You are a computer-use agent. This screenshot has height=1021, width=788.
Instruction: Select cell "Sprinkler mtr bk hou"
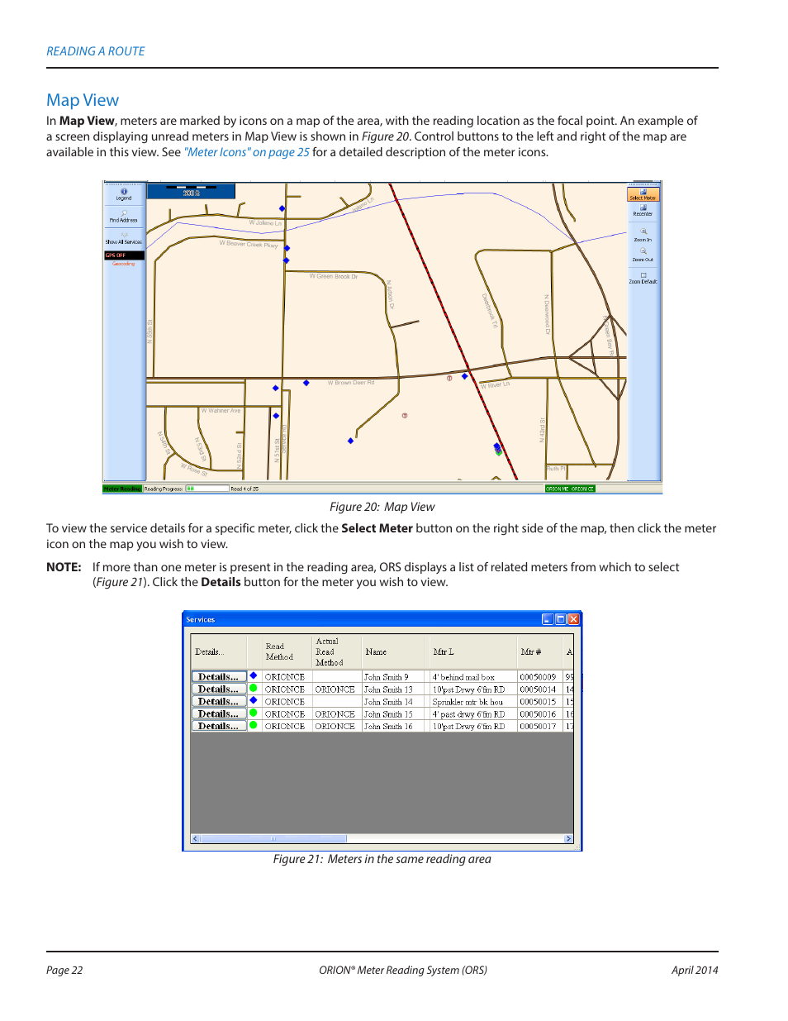point(472,702)
